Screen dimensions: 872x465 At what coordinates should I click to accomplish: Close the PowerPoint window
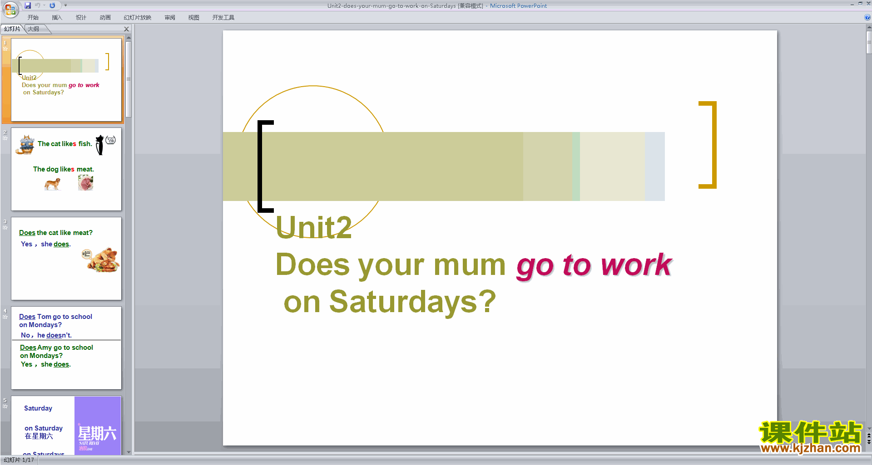(x=868, y=4)
